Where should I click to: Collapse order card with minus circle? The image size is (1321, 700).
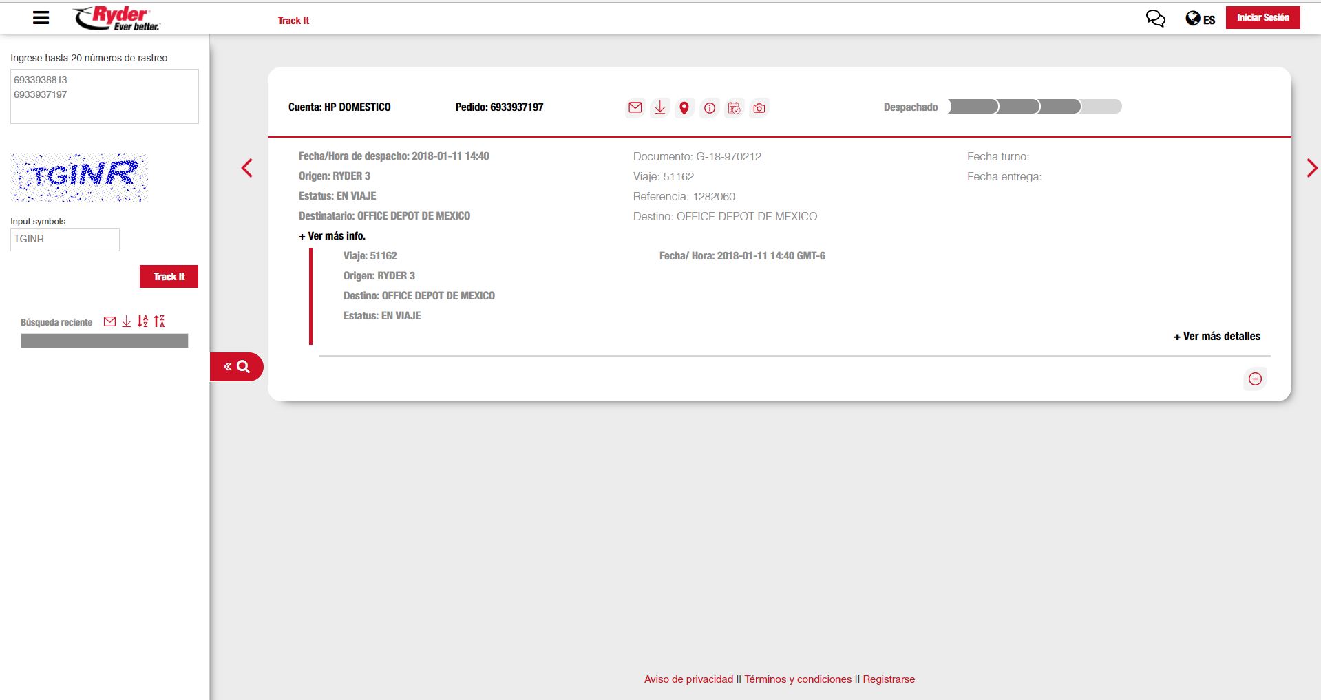pyautogui.click(x=1255, y=379)
